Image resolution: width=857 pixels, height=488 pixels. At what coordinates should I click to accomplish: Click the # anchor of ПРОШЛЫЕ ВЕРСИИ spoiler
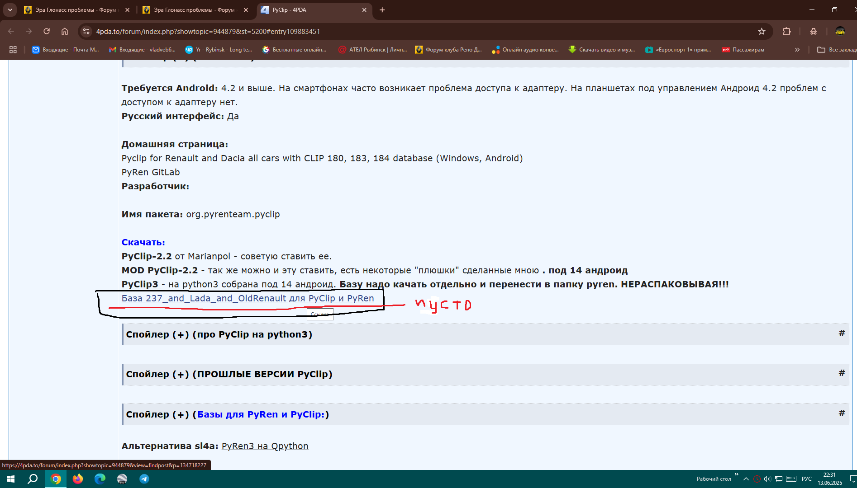point(842,373)
